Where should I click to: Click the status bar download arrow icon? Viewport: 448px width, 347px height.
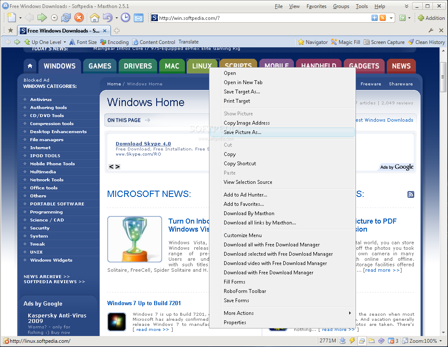[x=342, y=341]
